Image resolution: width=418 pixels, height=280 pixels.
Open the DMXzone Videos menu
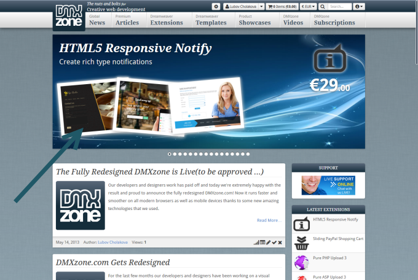tap(293, 20)
